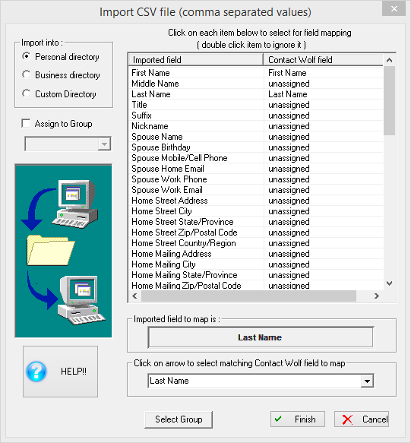Click the Select Group button
This screenshot has width=411, height=443.
pos(179,419)
